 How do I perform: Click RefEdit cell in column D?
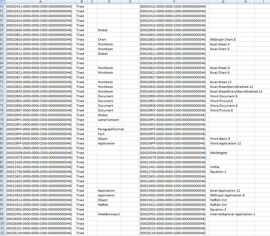109,205
